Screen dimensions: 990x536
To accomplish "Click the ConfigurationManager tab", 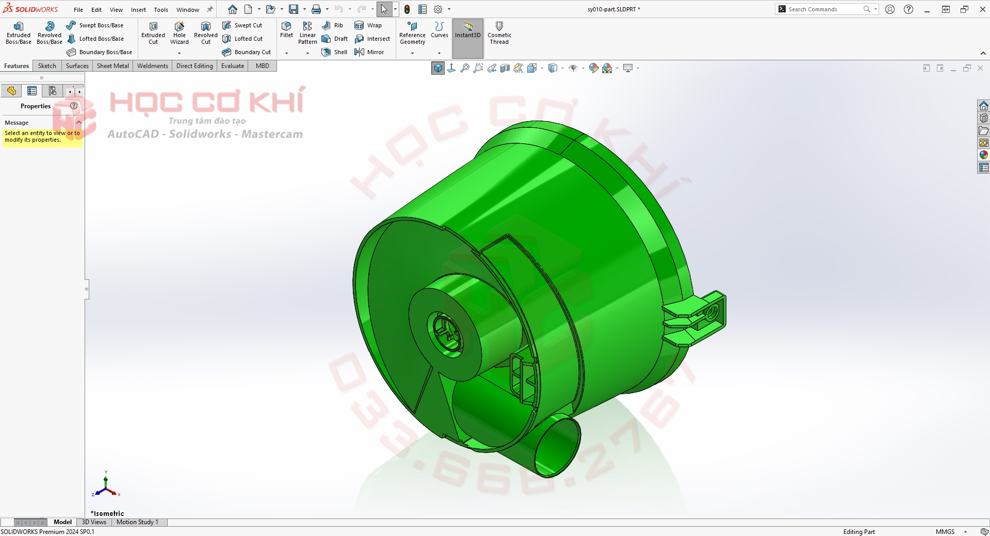I will click(53, 91).
